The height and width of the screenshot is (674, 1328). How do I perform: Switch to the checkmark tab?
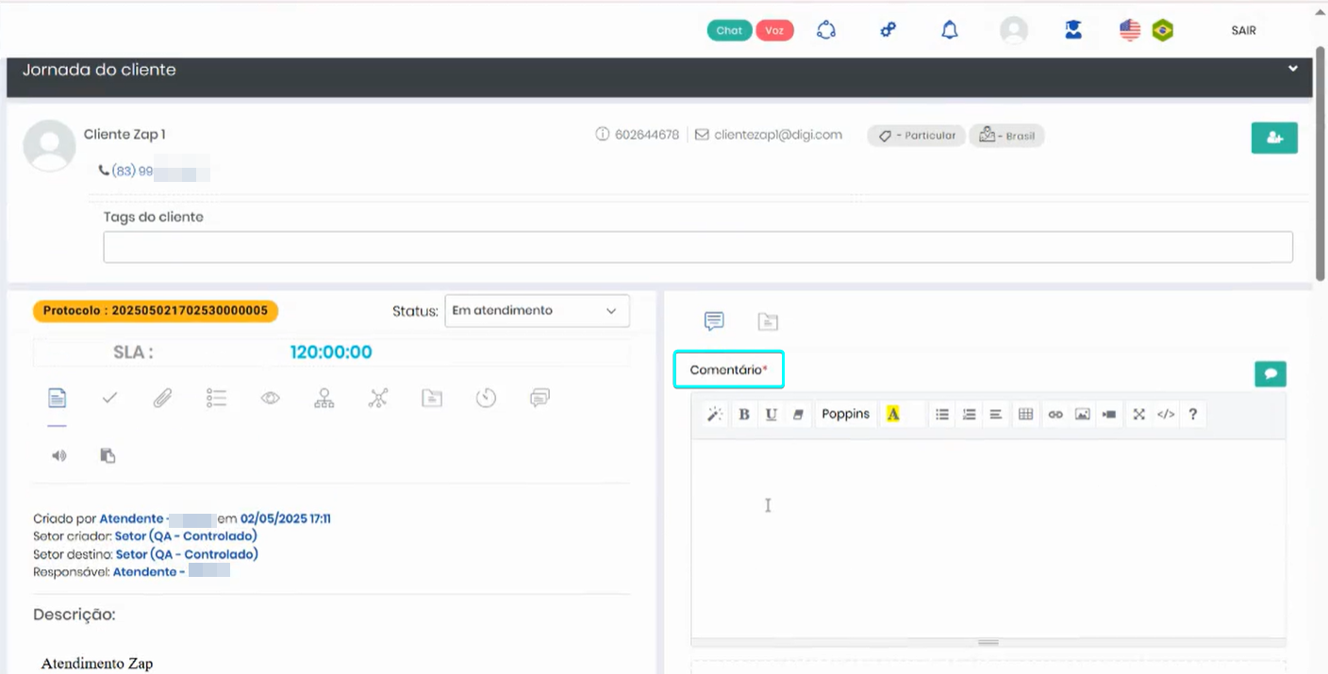[109, 399]
